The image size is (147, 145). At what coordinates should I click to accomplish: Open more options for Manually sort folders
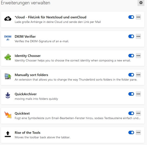(138, 75)
